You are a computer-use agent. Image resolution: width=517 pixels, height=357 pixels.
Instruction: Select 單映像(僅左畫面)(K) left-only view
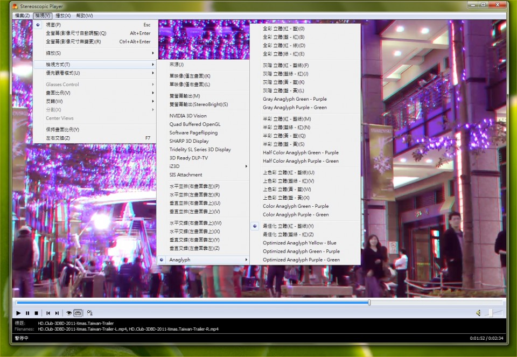(x=203, y=76)
